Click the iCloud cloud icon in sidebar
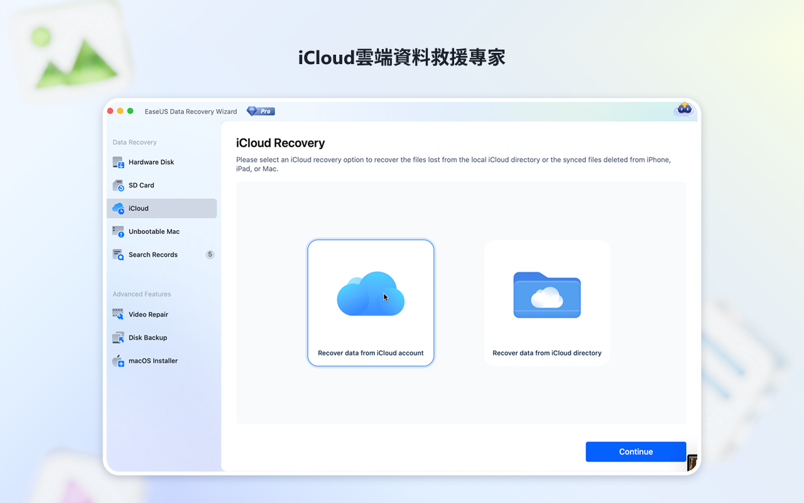The image size is (804, 503). [118, 209]
